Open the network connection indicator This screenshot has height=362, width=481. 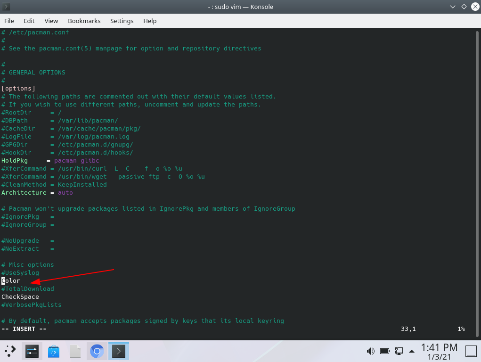[x=399, y=351]
